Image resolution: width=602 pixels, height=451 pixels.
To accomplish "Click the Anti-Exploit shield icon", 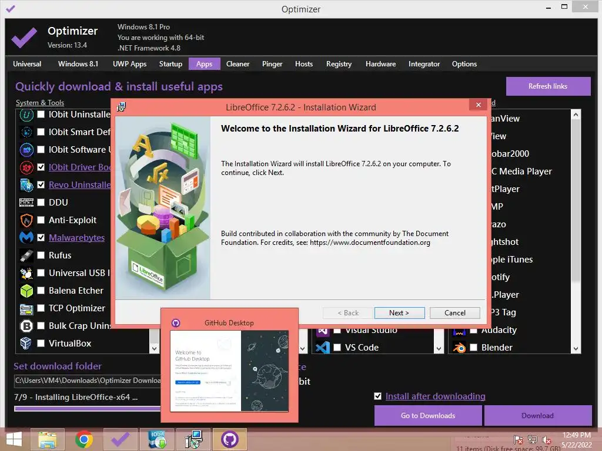I will pos(26,220).
